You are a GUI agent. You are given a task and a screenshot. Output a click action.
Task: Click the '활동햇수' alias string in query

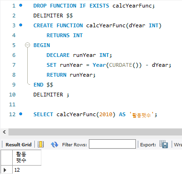click(x=142, y=115)
